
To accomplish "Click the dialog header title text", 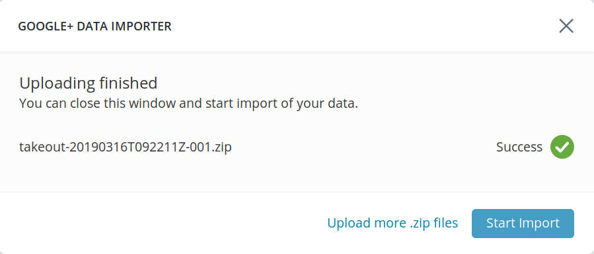I will click(x=94, y=26).
